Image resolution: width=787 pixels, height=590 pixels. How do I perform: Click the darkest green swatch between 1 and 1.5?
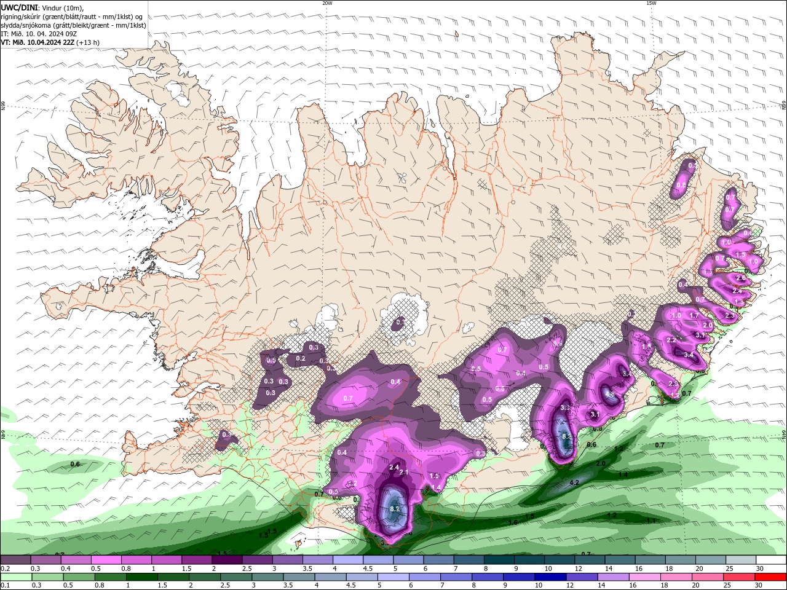pyautogui.click(x=141, y=577)
